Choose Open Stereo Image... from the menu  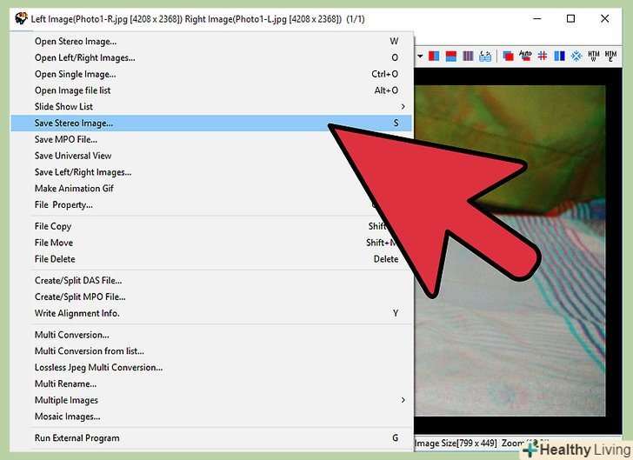click(211, 41)
